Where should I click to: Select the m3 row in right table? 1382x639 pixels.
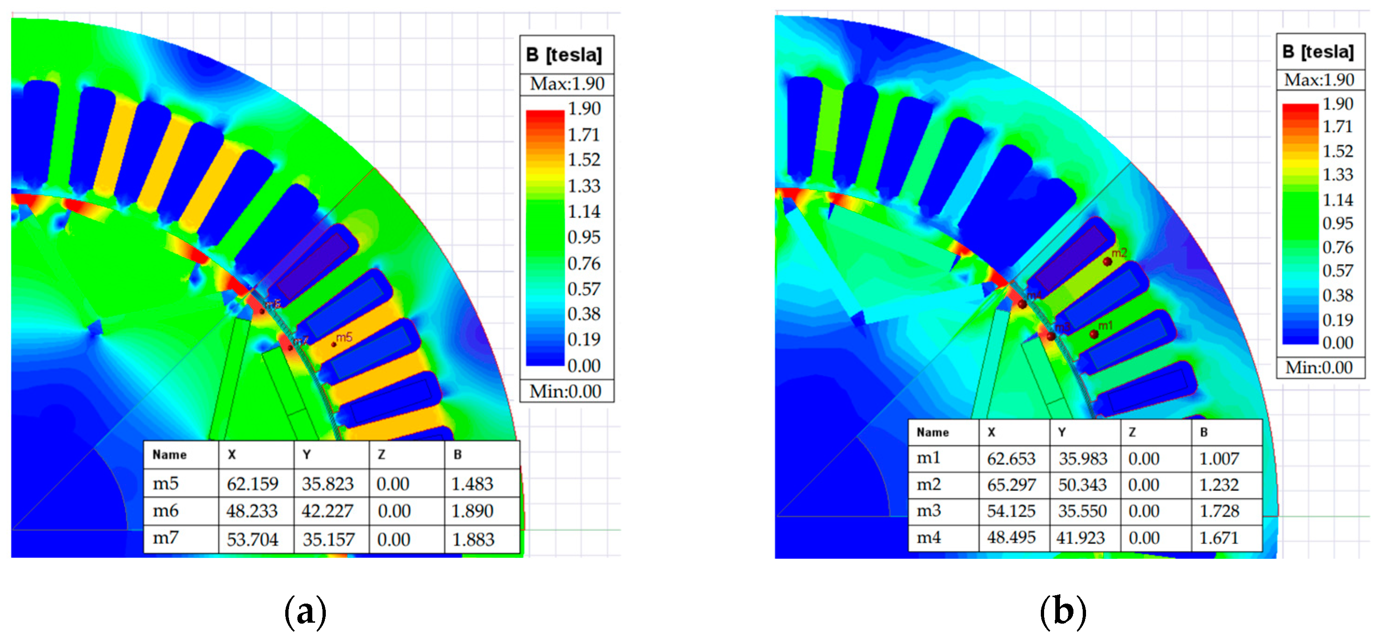click(x=928, y=510)
